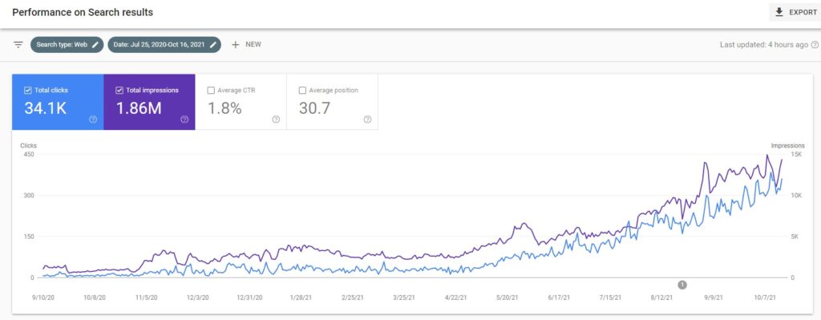Add a NEW filter
Image resolution: width=821 pixels, height=320 pixels.
pyautogui.click(x=246, y=45)
